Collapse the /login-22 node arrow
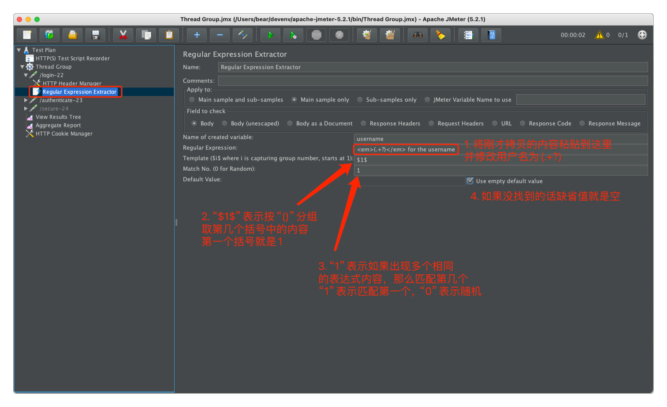 click(x=26, y=75)
